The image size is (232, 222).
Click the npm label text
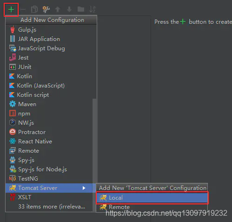point(24,114)
